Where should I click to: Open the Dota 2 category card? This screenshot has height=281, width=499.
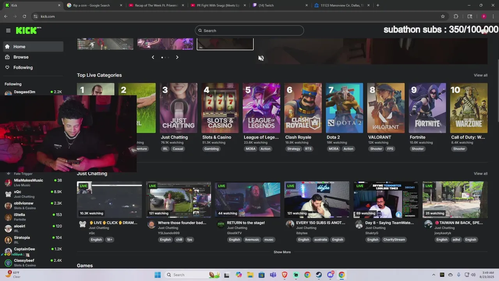click(x=344, y=108)
